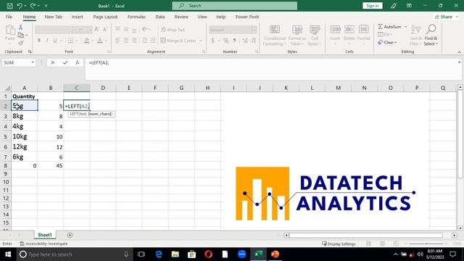Select cell with 12kg
The height and width of the screenshot is (261, 464).
pyautogui.click(x=24, y=146)
